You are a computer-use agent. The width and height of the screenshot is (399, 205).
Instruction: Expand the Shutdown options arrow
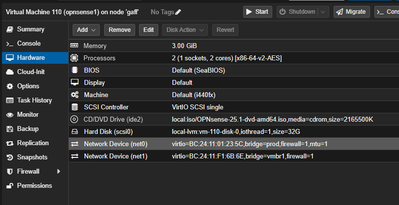point(323,12)
